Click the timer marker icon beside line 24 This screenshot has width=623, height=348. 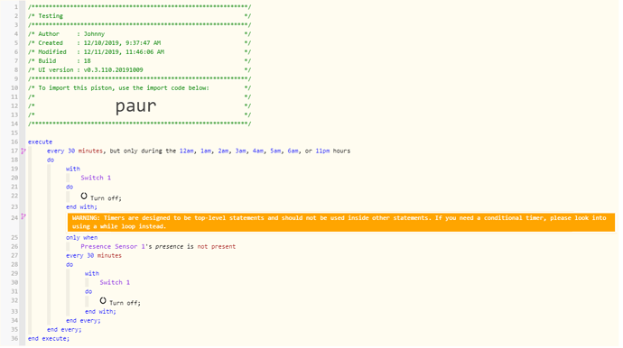click(23, 216)
